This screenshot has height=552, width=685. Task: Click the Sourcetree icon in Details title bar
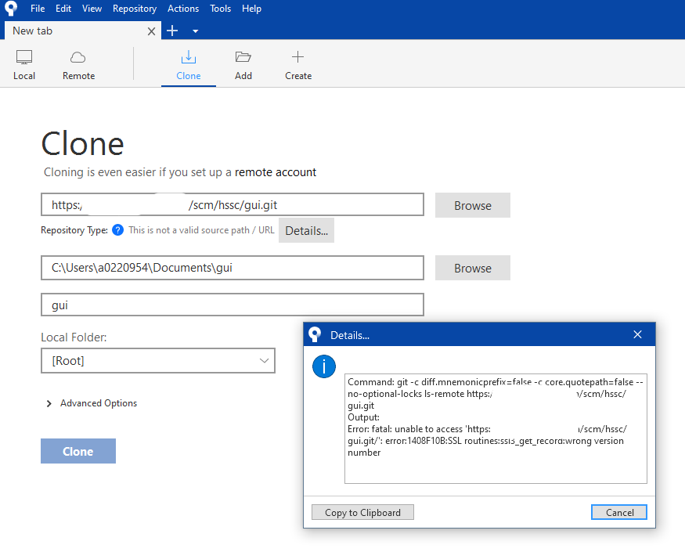pyautogui.click(x=315, y=334)
